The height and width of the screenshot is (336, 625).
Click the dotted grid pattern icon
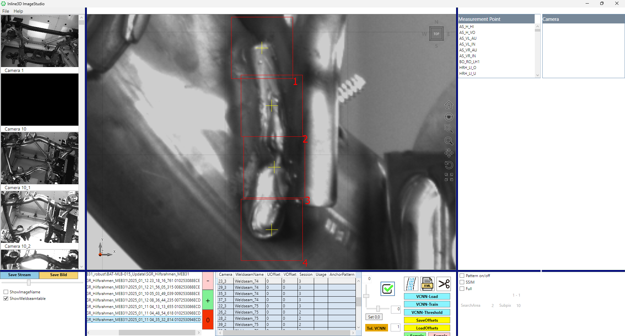411,284
